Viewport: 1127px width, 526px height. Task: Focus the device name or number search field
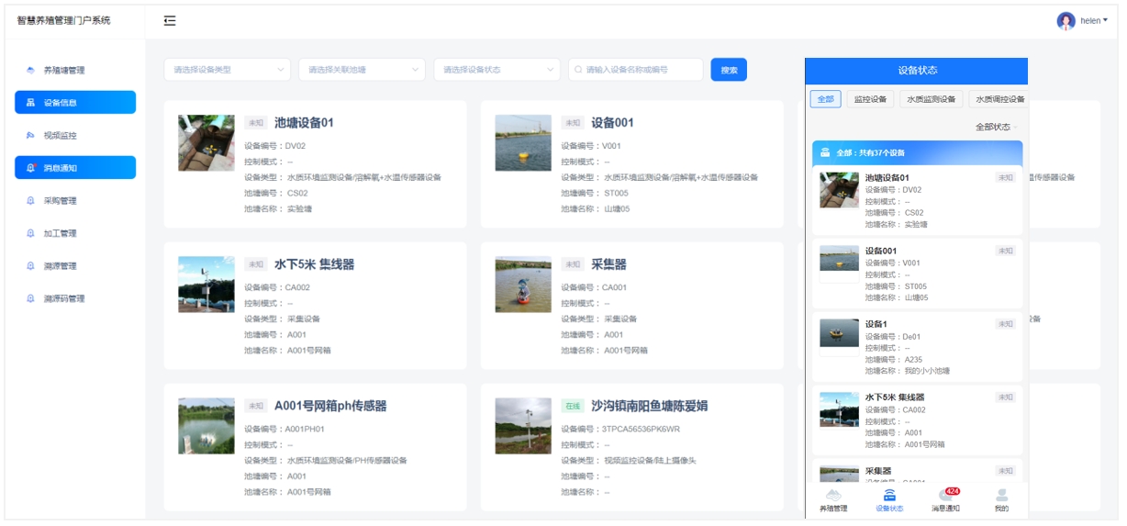click(x=636, y=70)
